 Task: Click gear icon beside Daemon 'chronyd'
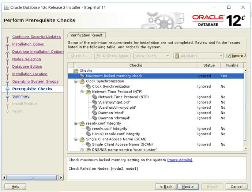pos(94,118)
